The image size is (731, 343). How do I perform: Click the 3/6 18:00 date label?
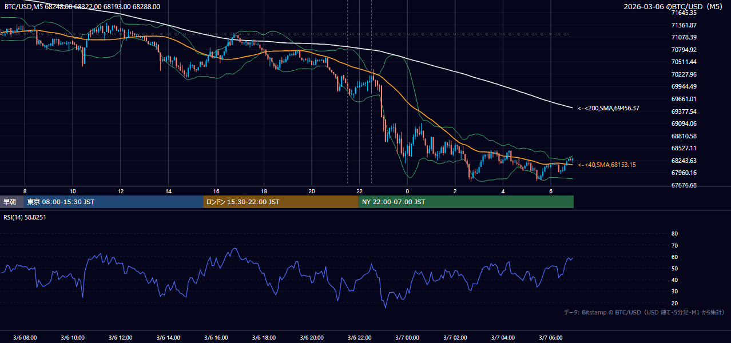pos(264,337)
